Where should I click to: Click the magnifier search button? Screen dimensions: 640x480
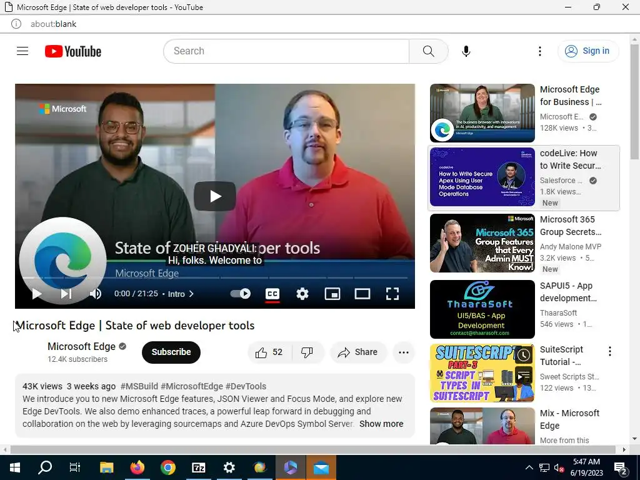click(x=428, y=51)
